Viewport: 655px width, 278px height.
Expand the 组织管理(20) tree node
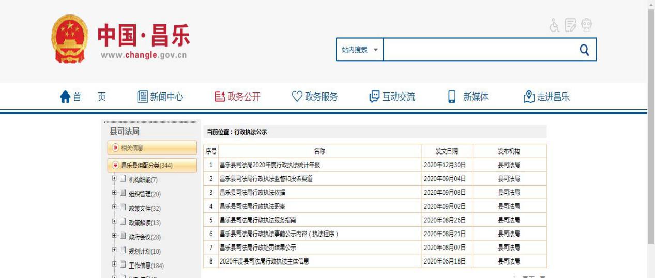point(115,193)
